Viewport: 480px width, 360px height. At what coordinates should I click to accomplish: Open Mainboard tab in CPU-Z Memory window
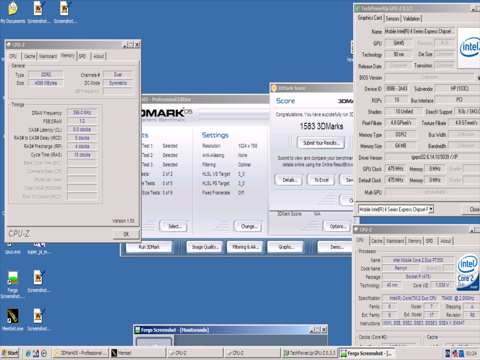[x=48, y=56]
